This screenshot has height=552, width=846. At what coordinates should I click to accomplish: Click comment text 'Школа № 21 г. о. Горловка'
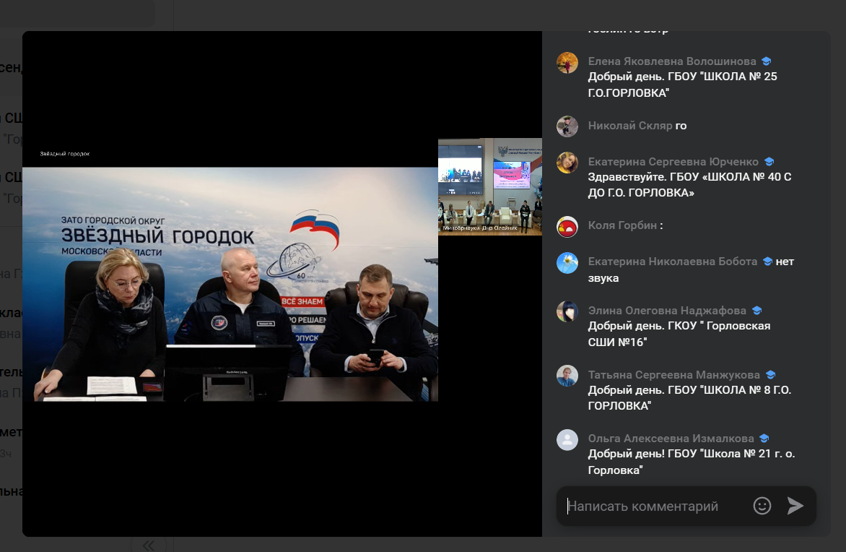click(692, 462)
